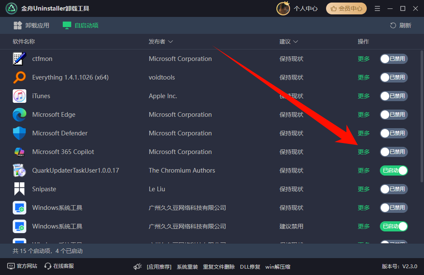Open the 建议 column sort dropdown
The height and width of the screenshot is (275, 424).
point(295,41)
